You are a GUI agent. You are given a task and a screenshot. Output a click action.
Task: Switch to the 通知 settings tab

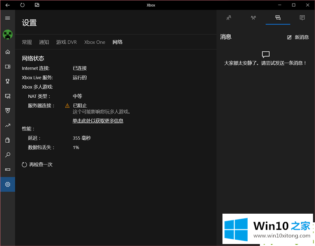click(44, 42)
